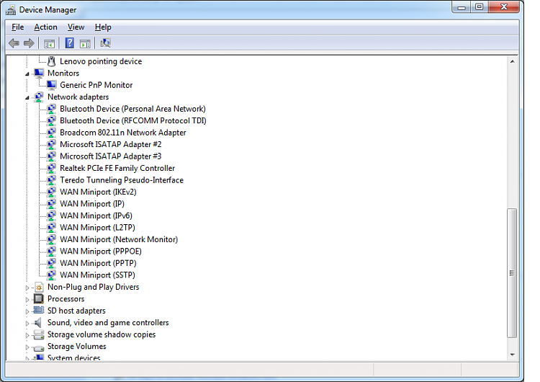This screenshot has height=382, width=540.
Task: Click the Storage Volumes drive icon
Action: pyautogui.click(x=39, y=347)
